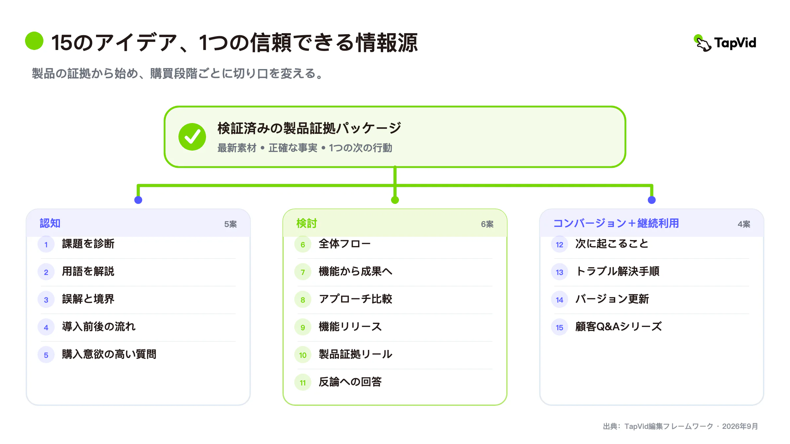Click the 全体フロー list item
The image size is (790, 444).
pyautogui.click(x=345, y=244)
